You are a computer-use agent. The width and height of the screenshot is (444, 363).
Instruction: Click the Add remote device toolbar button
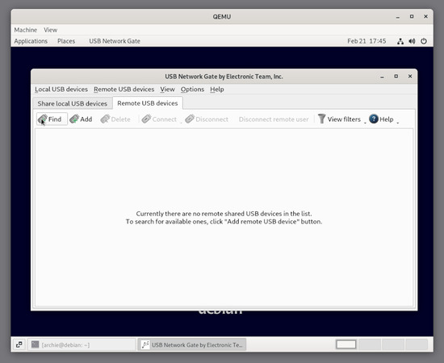[81, 119]
